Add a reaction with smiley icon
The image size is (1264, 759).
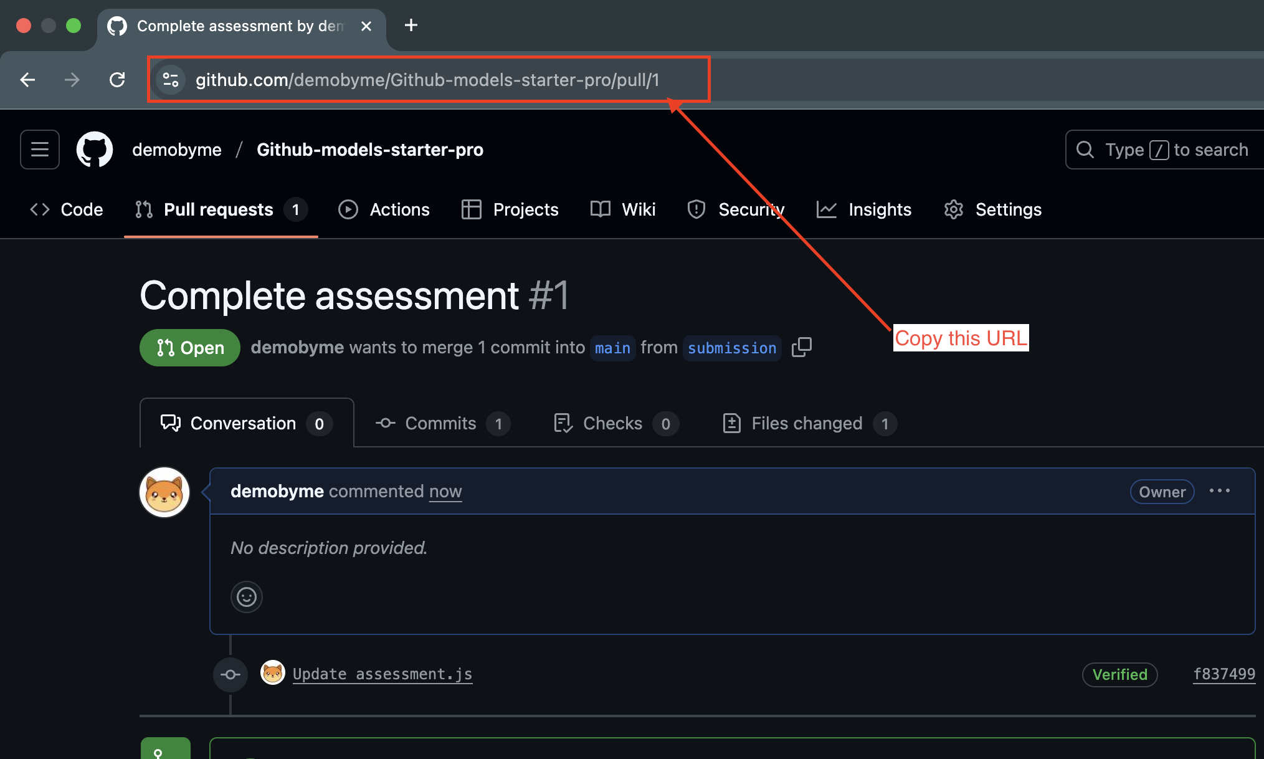coord(247,597)
